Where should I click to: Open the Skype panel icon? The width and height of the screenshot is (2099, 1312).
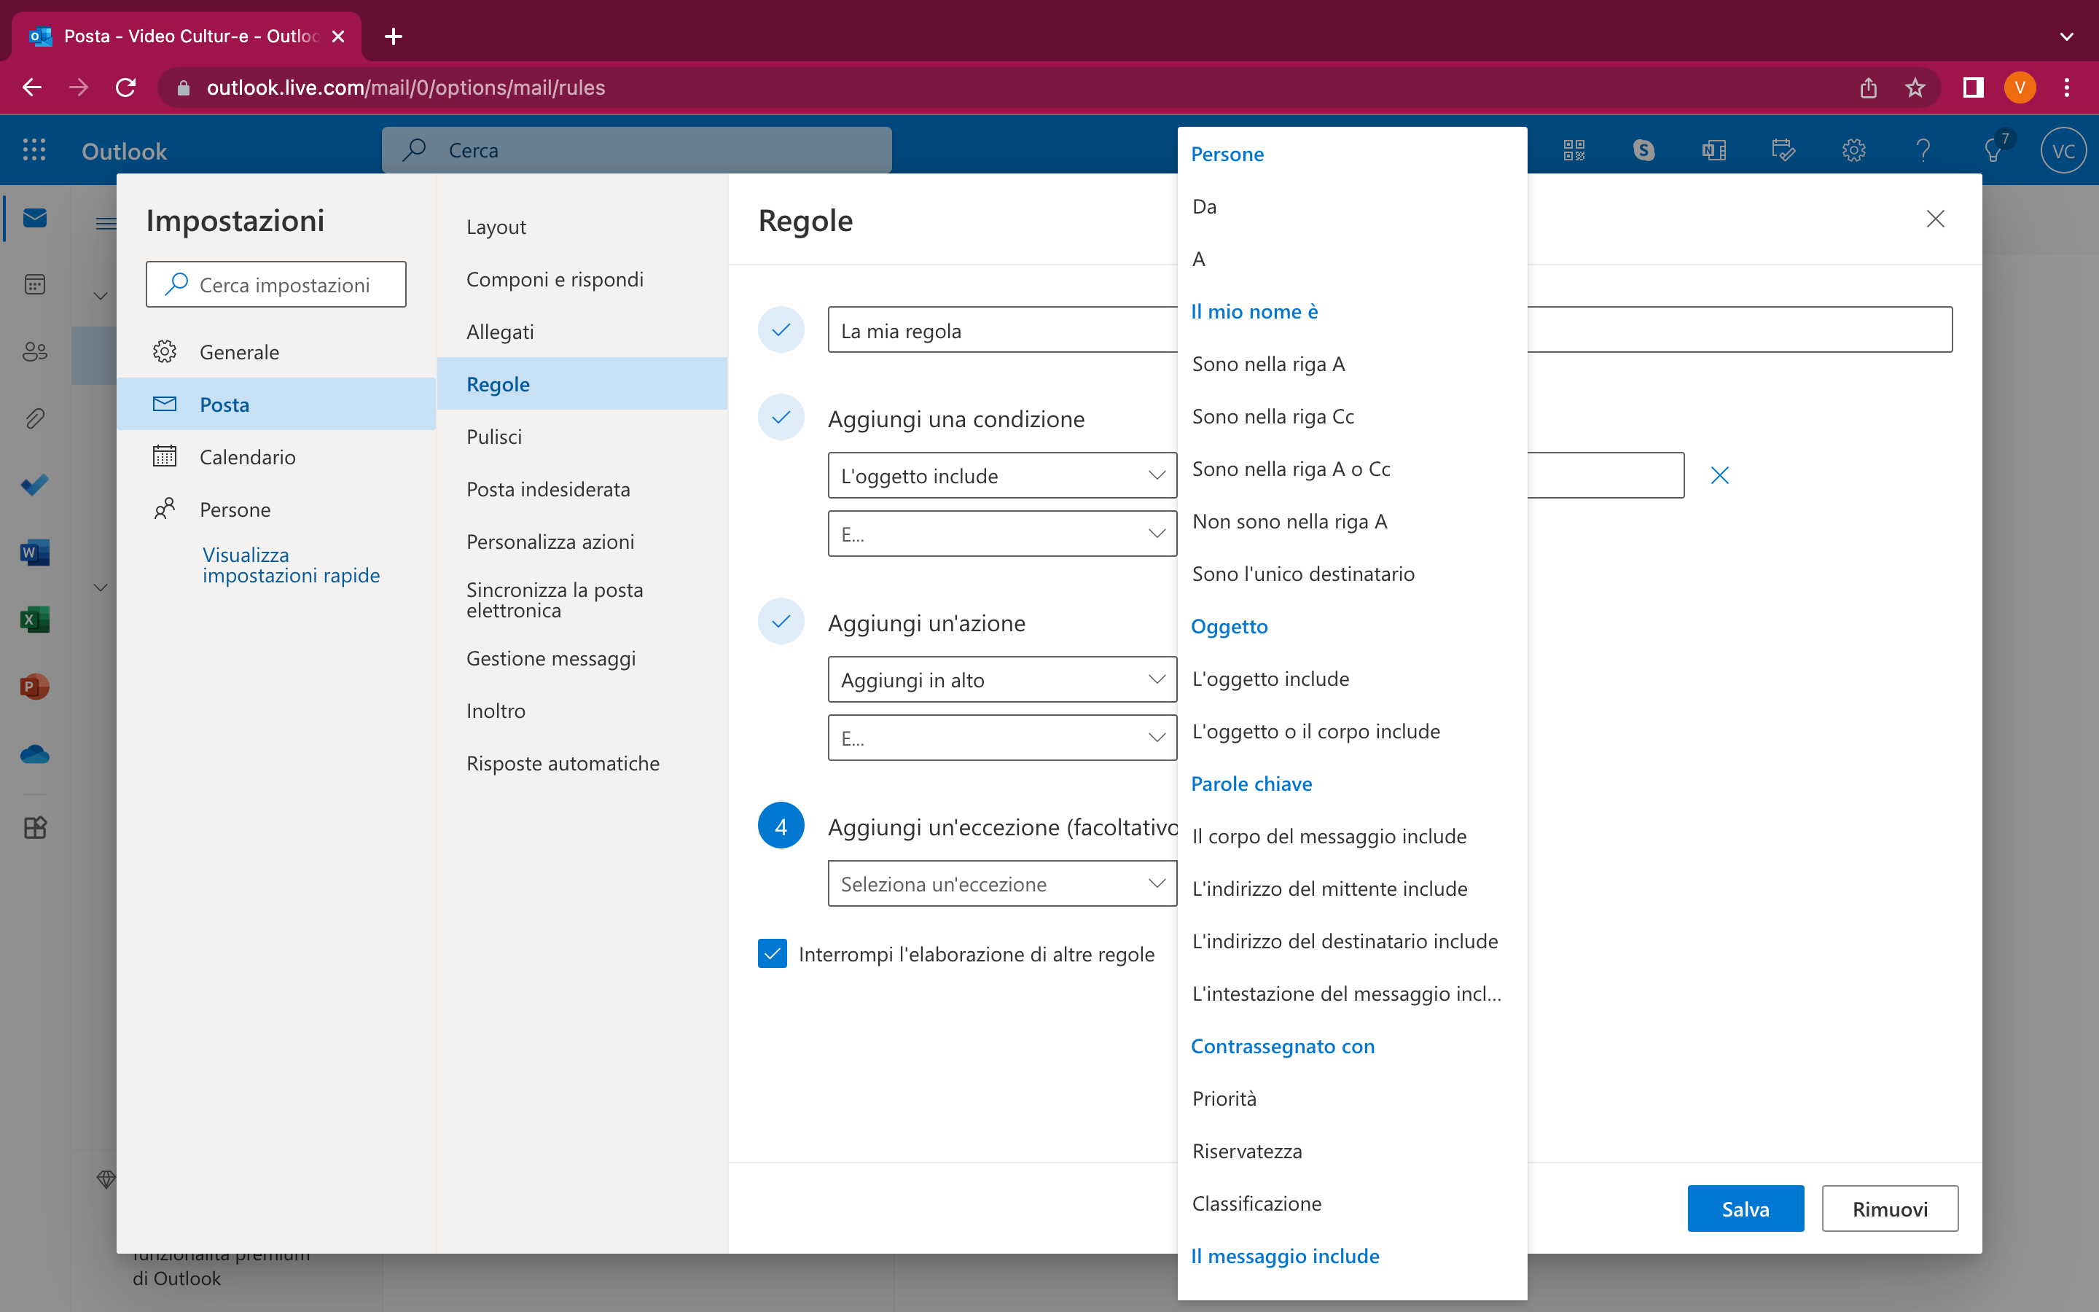(1643, 150)
